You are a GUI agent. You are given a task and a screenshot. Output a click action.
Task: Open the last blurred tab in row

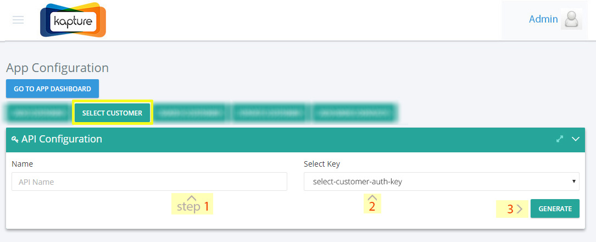(x=355, y=113)
